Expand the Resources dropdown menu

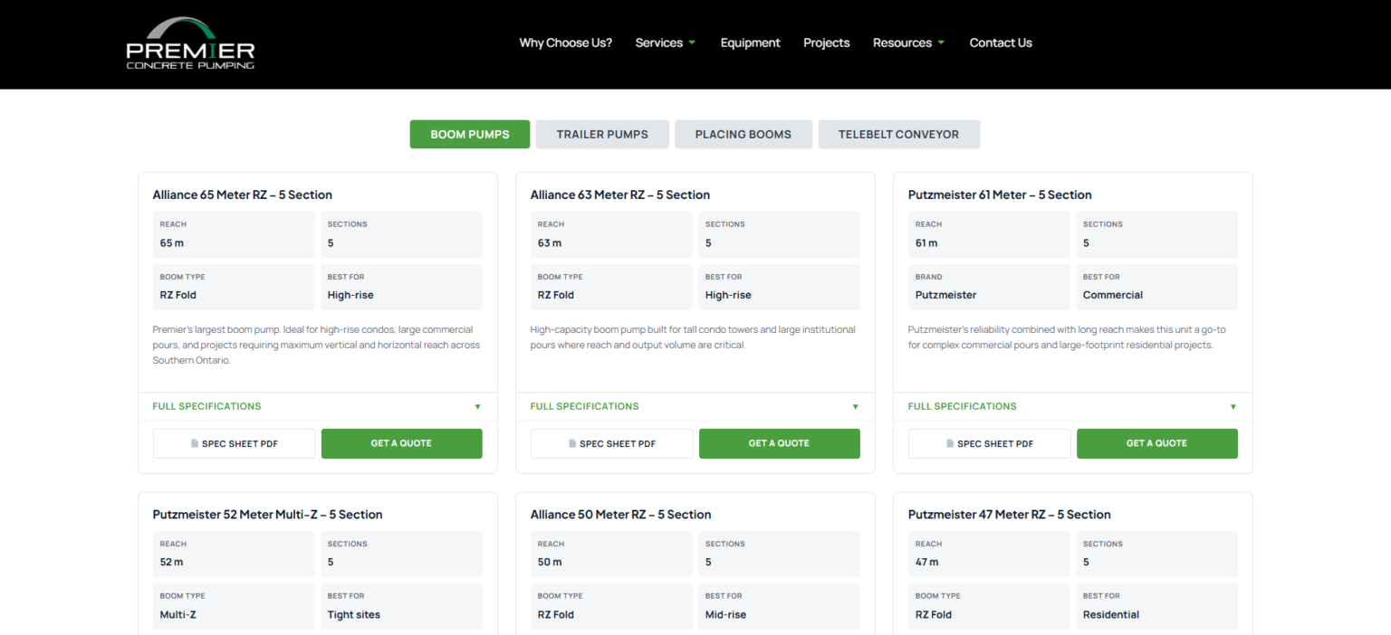tap(909, 43)
